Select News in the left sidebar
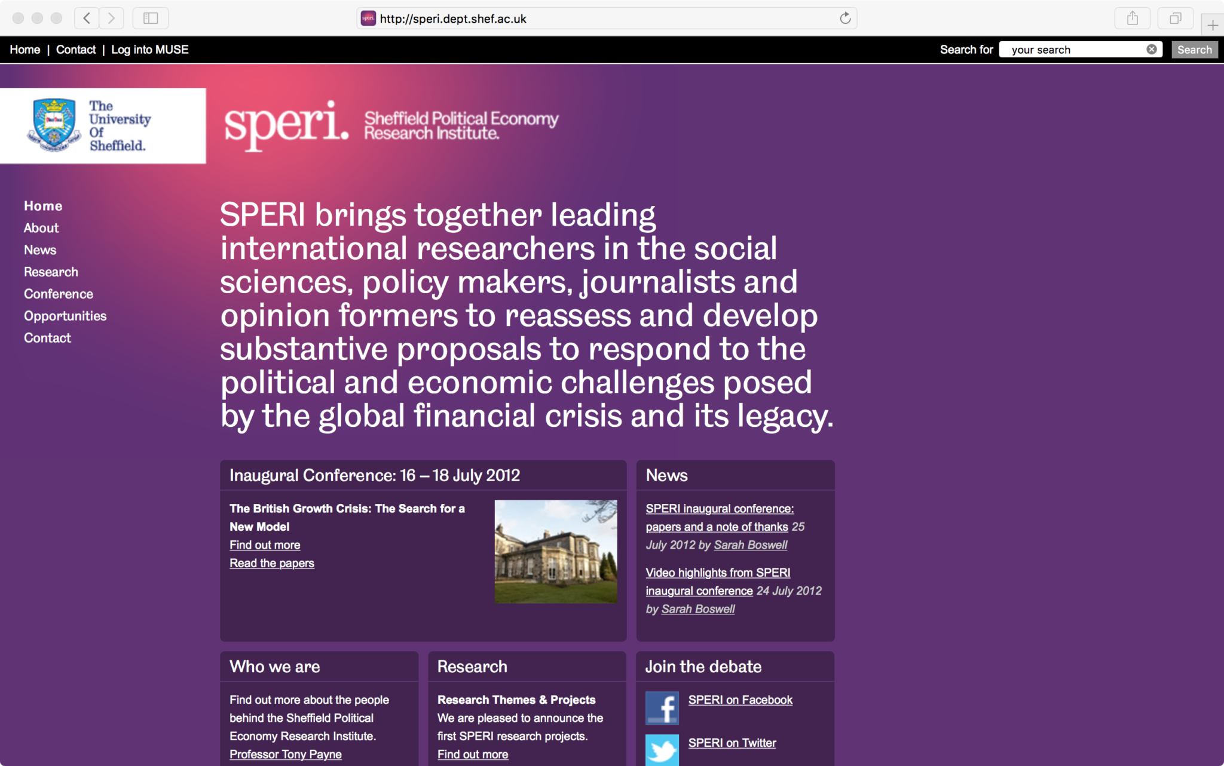This screenshot has width=1224, height=766. tap(40, 250)
